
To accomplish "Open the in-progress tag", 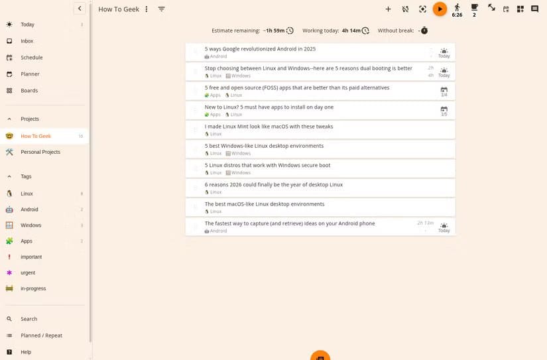I will [44, 288].
